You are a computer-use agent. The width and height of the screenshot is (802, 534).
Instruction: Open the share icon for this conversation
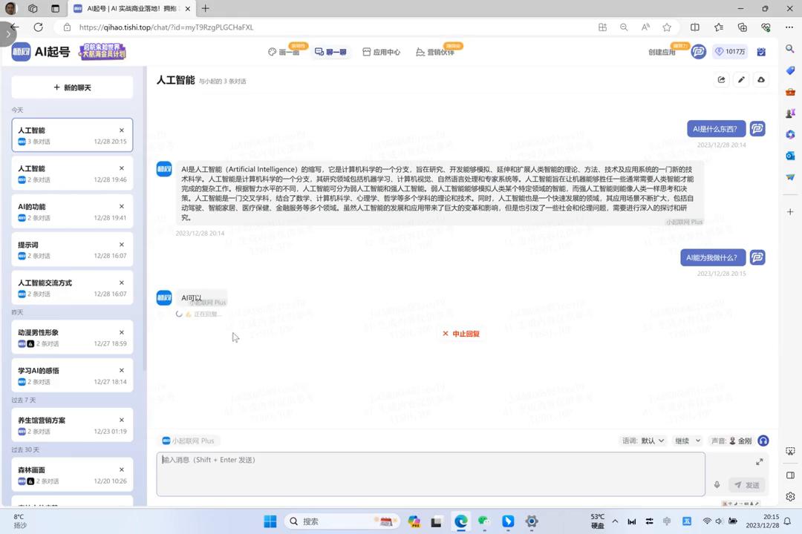tap(721, 79)
